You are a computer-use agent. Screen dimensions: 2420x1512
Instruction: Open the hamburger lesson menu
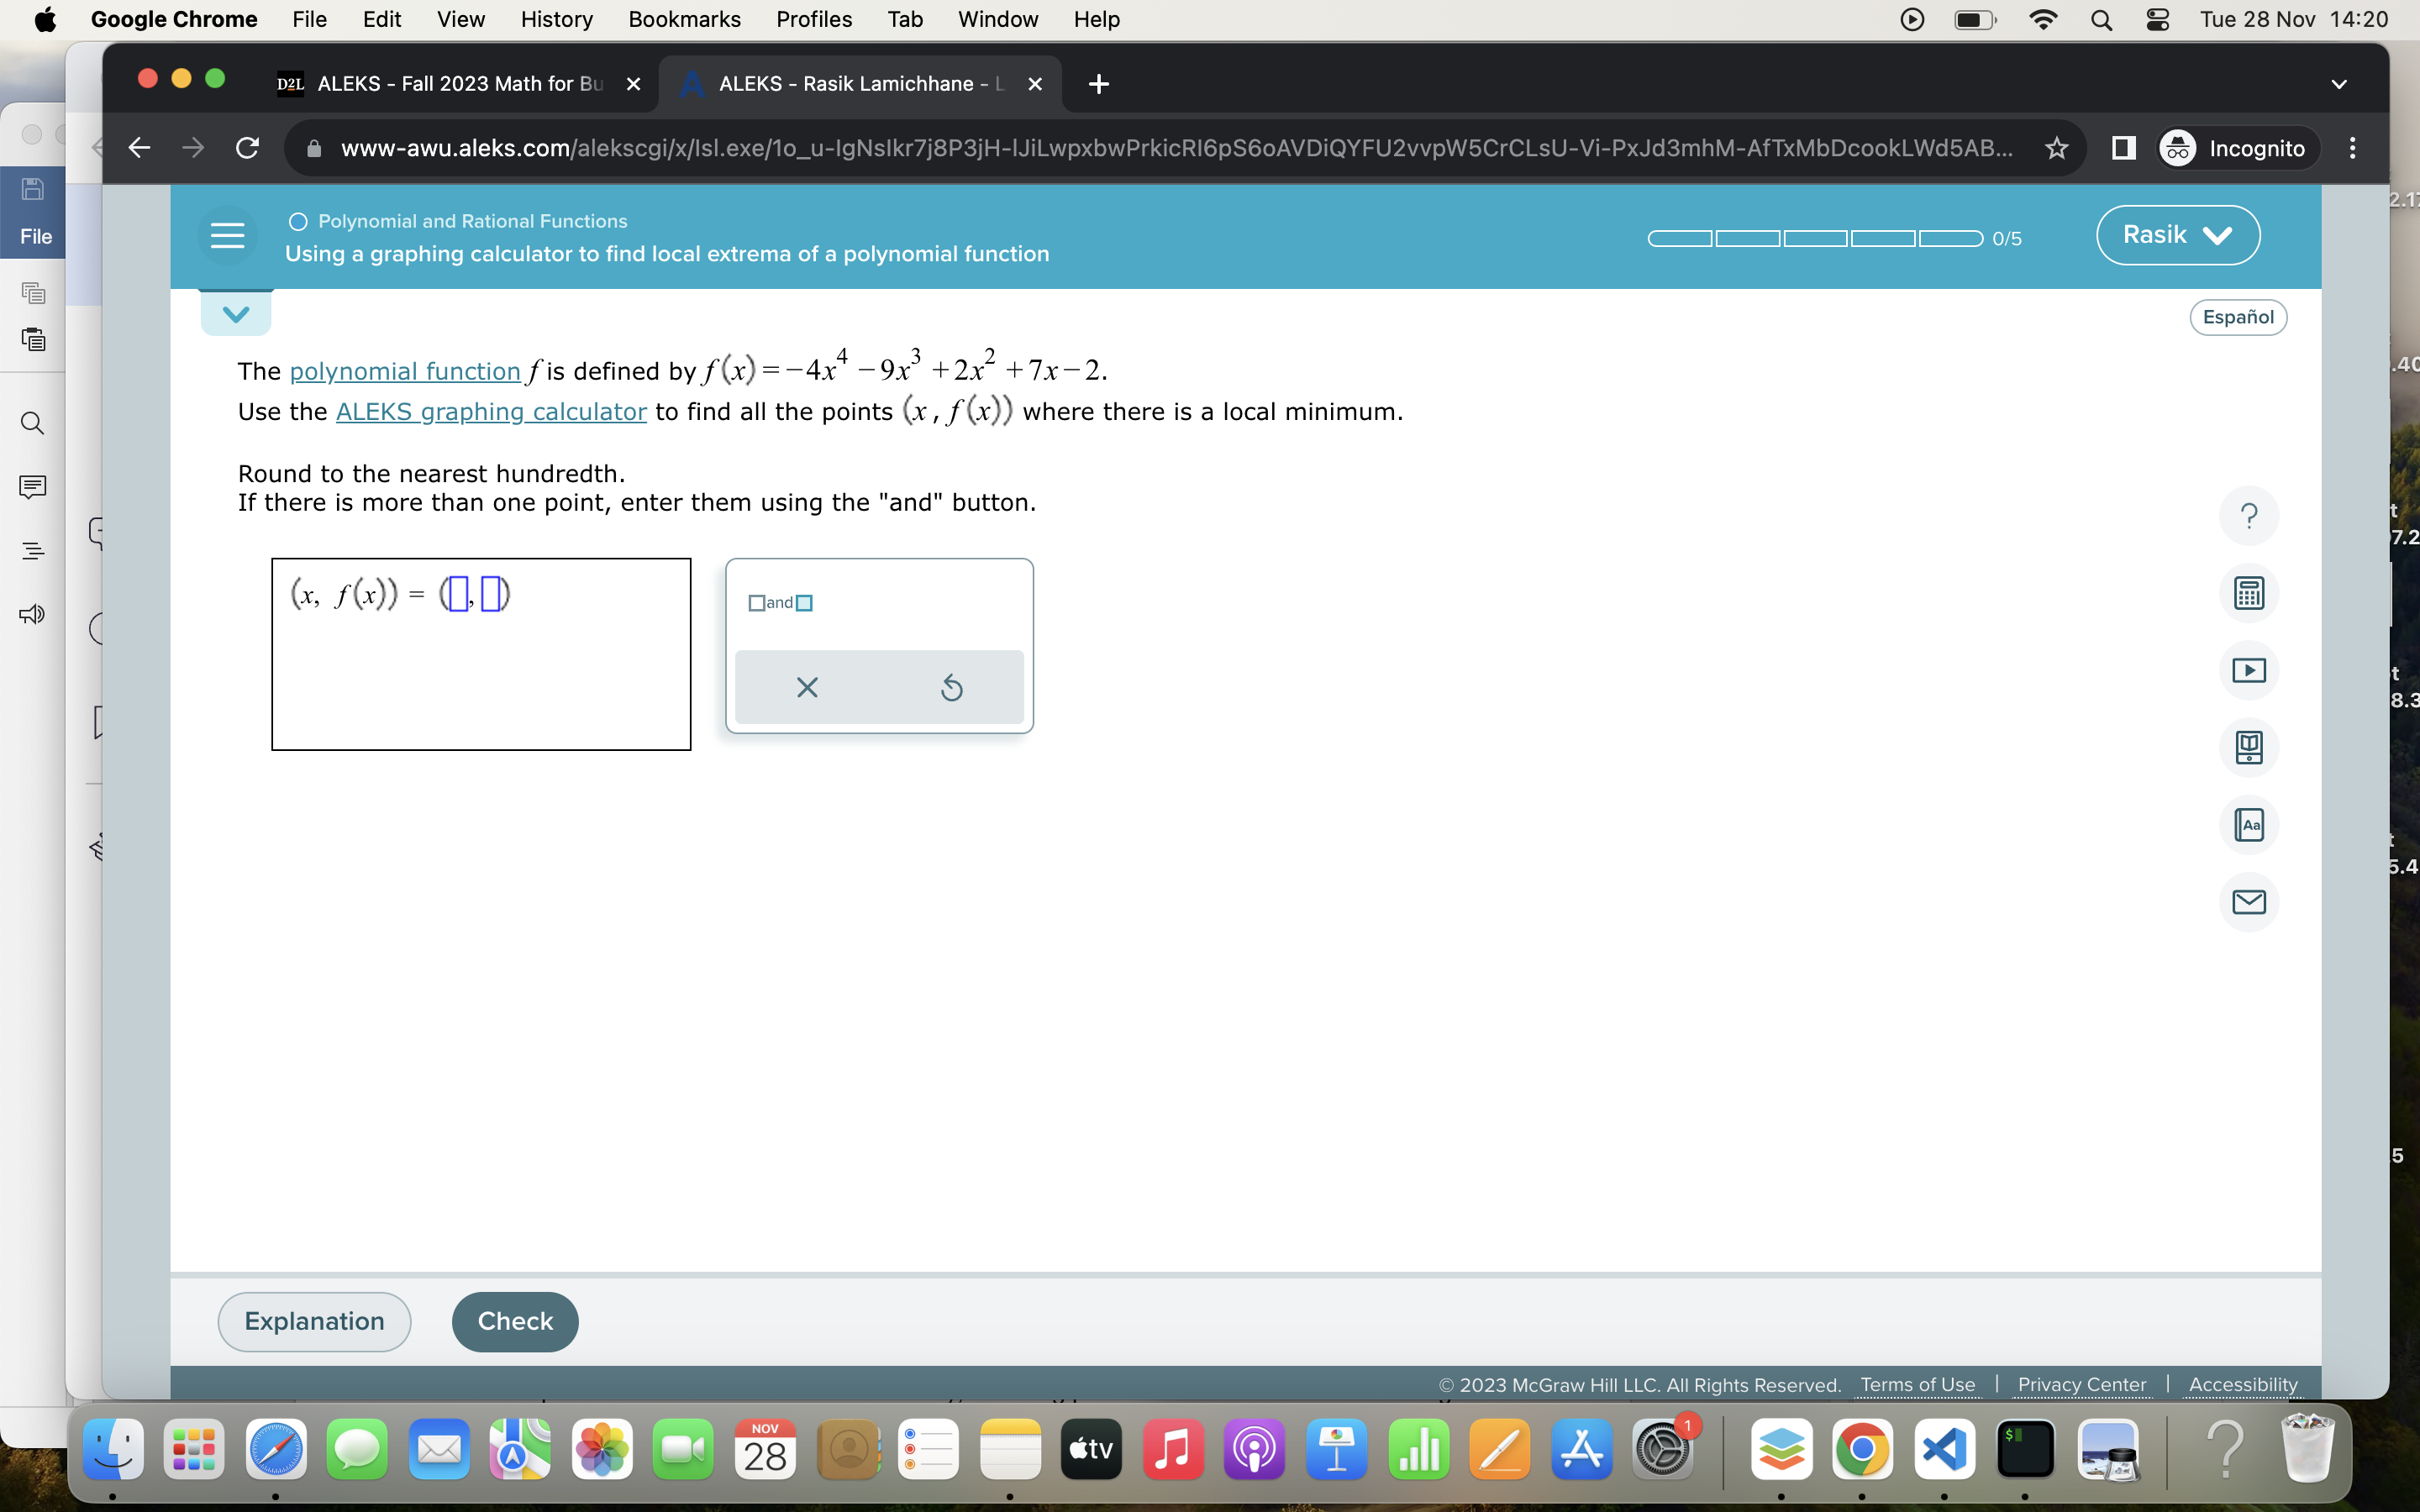[x=228, y=234]
